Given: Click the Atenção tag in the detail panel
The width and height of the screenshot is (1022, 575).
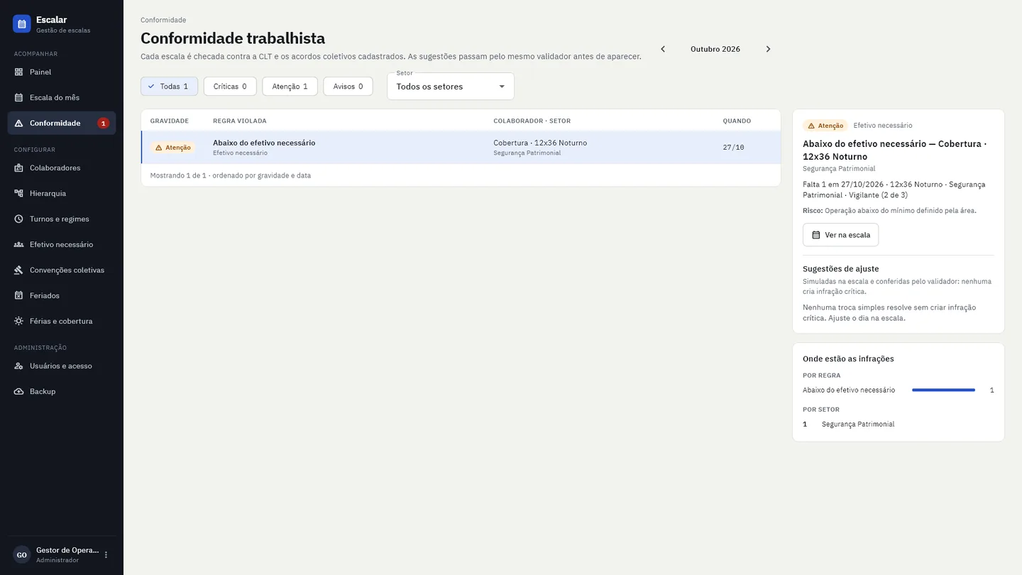Looking at the screenshot, I should 825,126.
